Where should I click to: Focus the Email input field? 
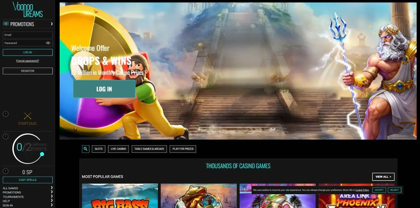pyautogui.click(x=28, y=35)
